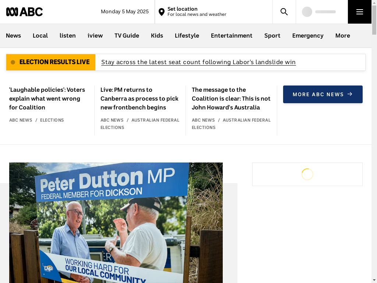Open ABC NEWS tag under Coalition message story
This screenshot has height=283, width=377.
click(203, 120)
